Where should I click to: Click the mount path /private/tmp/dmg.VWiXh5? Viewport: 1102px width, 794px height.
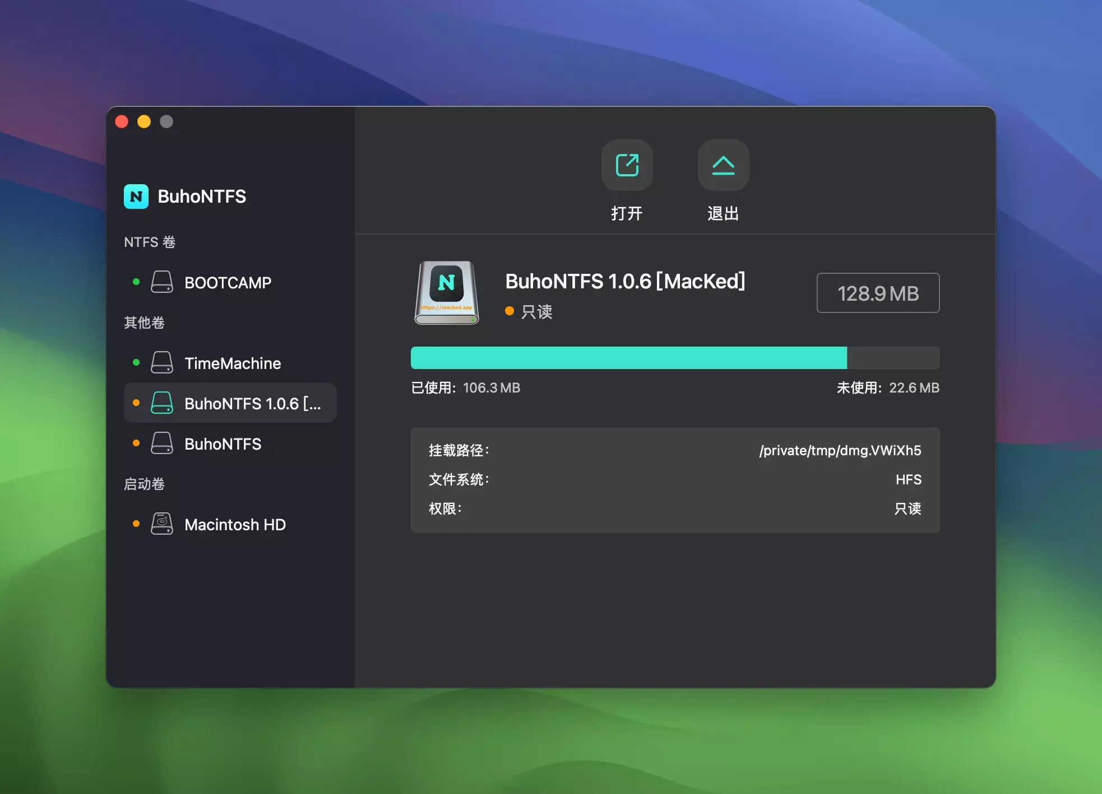[840, 450]
